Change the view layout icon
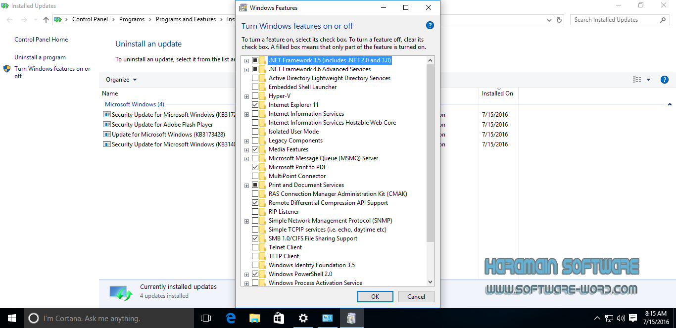Image resolution: width=676 pixels, height=328 pixels. click(637, 80)
